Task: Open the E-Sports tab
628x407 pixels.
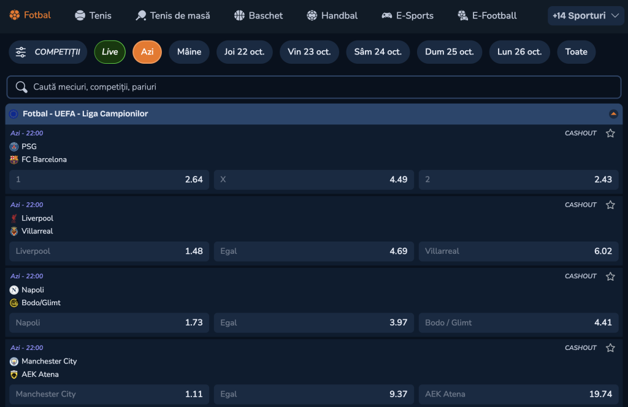Action: tap(407, 15)
